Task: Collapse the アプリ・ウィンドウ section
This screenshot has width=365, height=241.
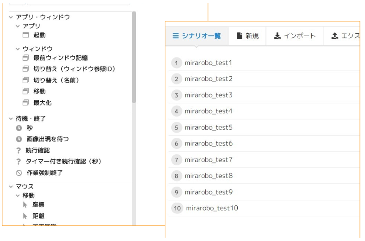Action: point(11,17)
